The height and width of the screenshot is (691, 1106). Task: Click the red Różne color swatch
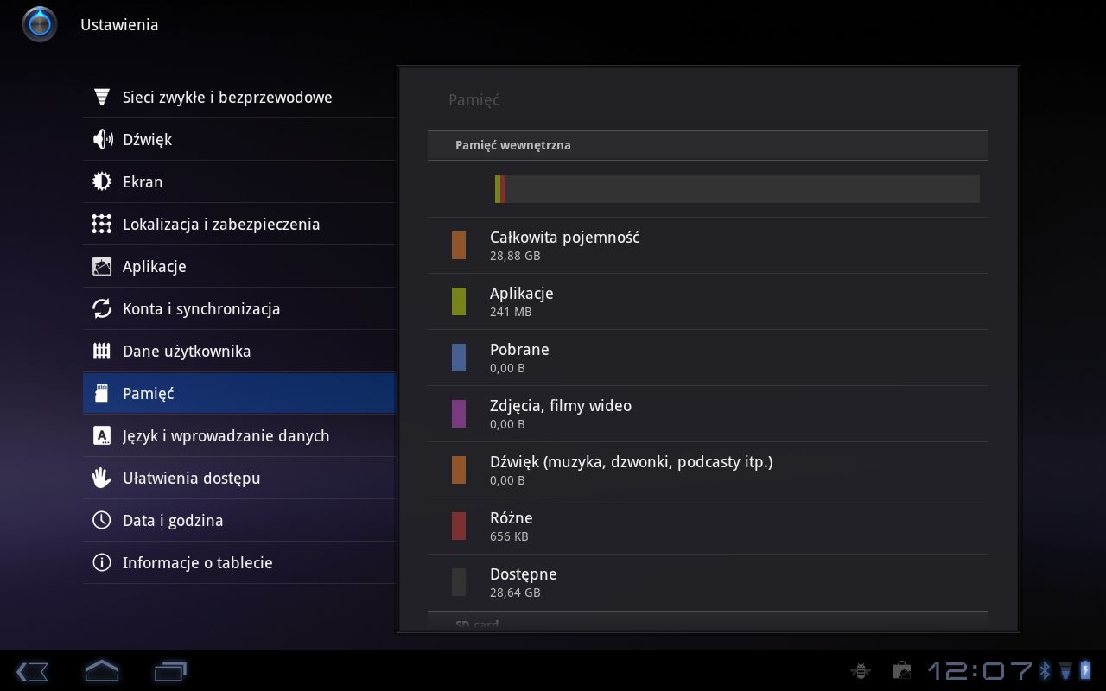459,526
